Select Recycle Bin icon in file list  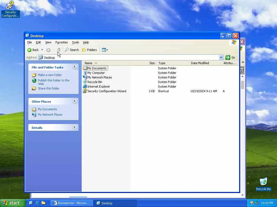(x=85, y=82)
